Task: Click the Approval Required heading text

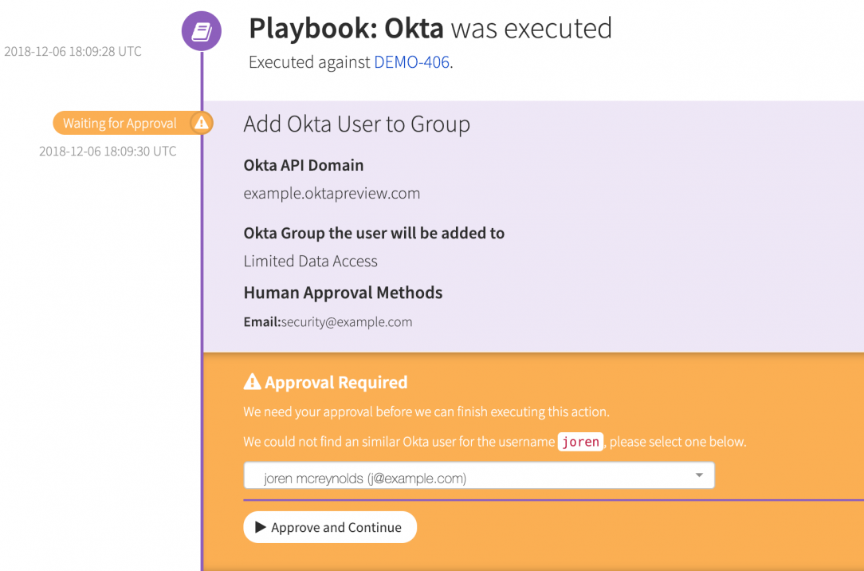Action: [336, 383]
